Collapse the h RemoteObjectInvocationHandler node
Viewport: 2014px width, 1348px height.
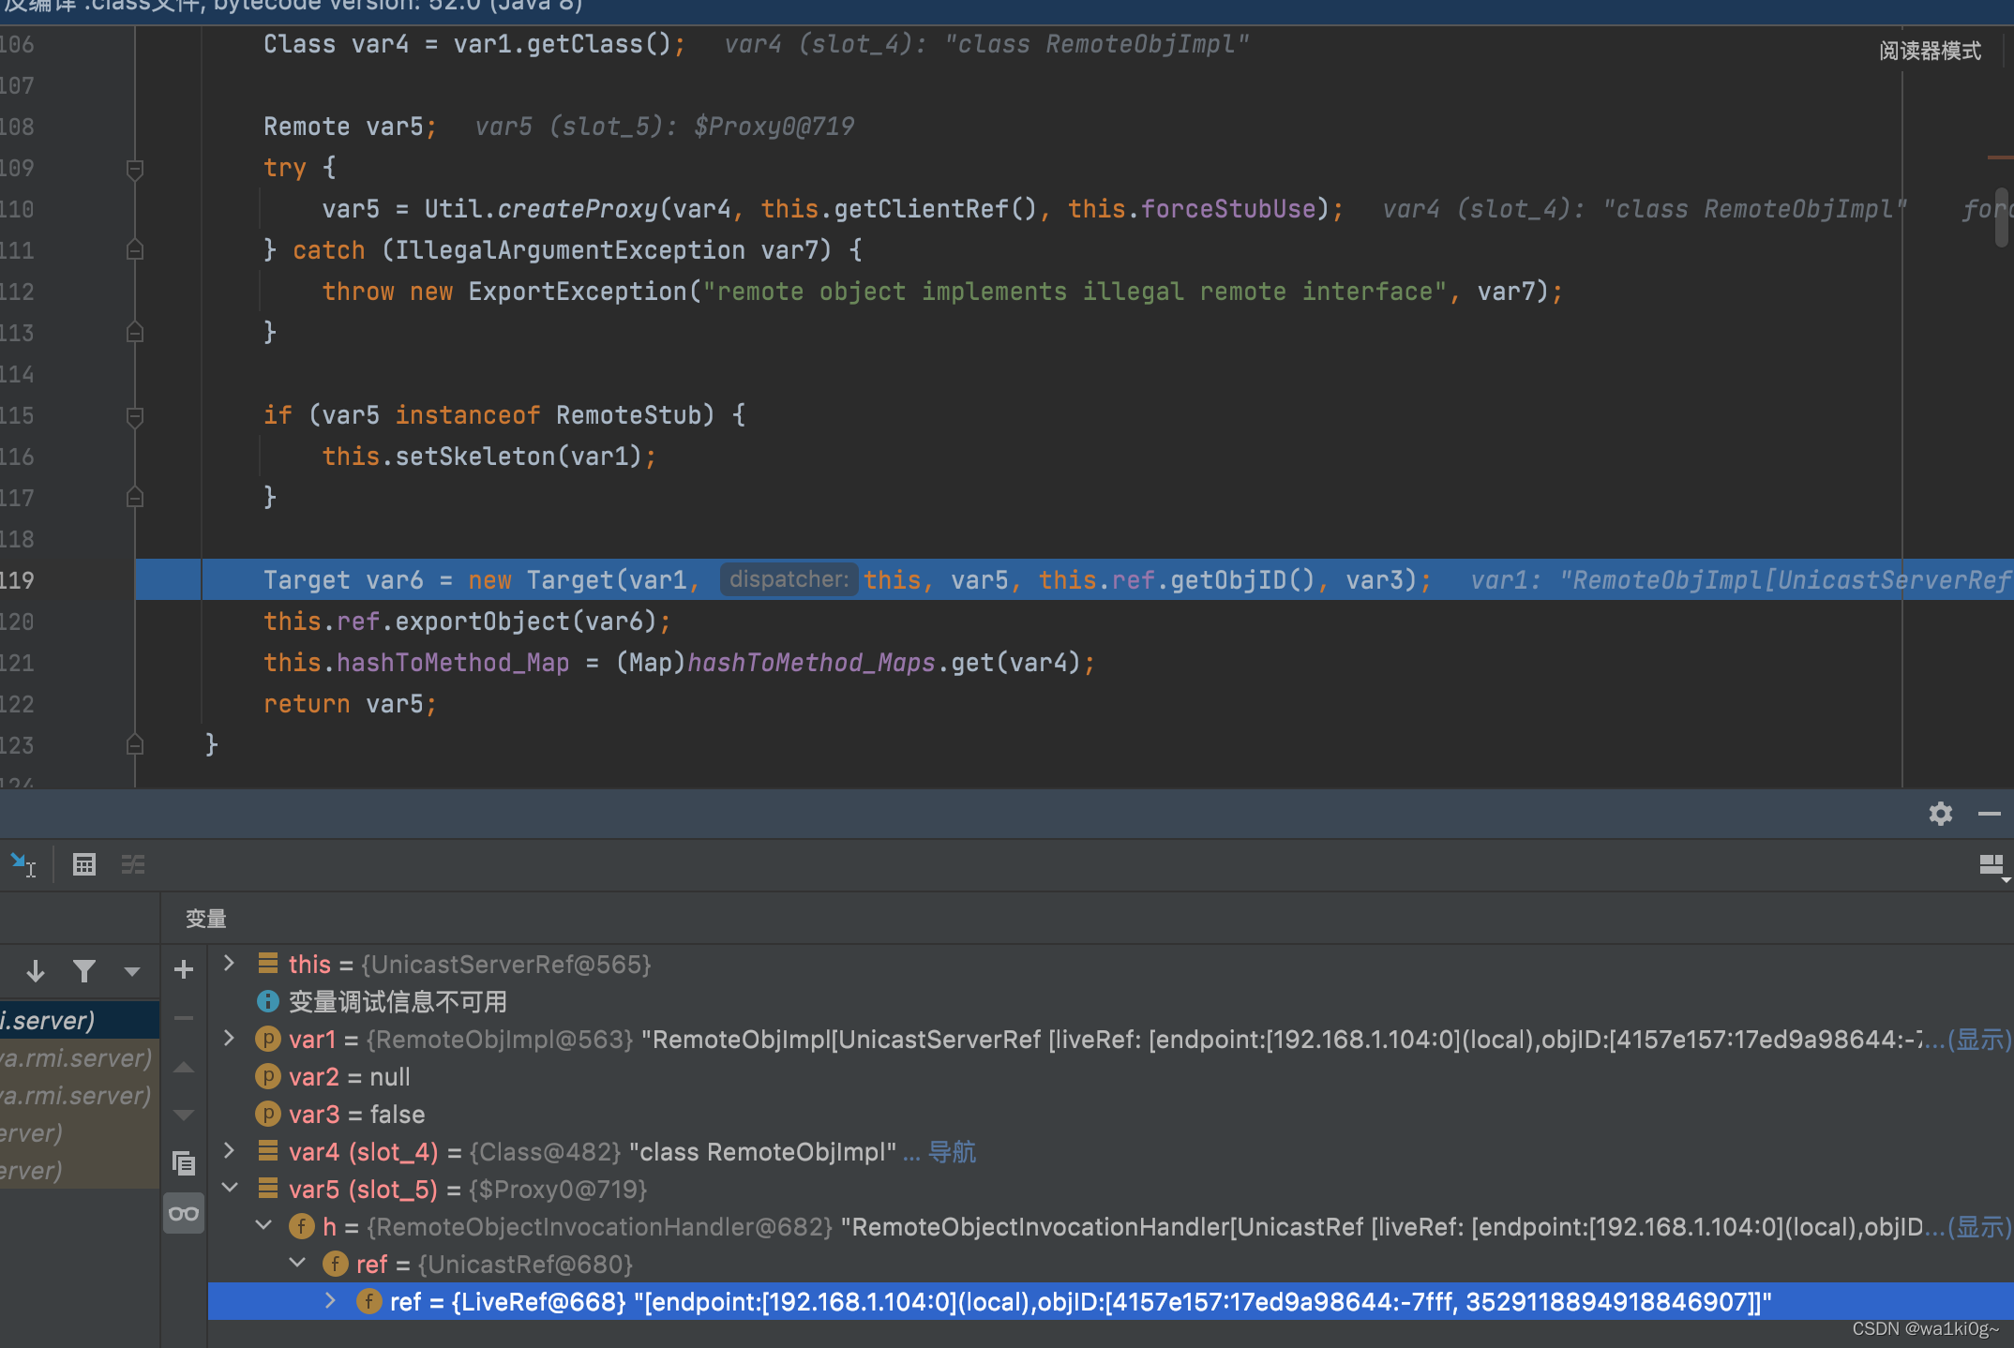click(x=264, y=1225)
